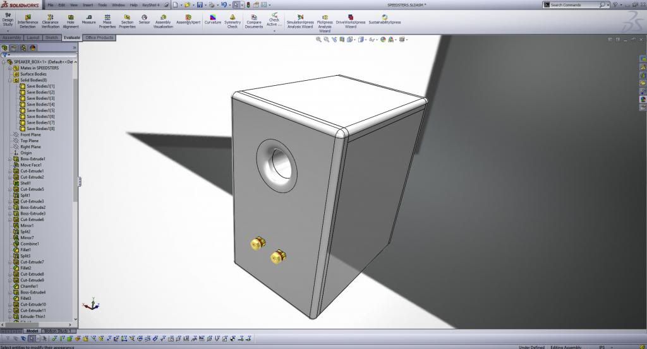The image size is (647, 349).
Task: Select Save Bodies1[1] in the tree
Action: [37, 86]
